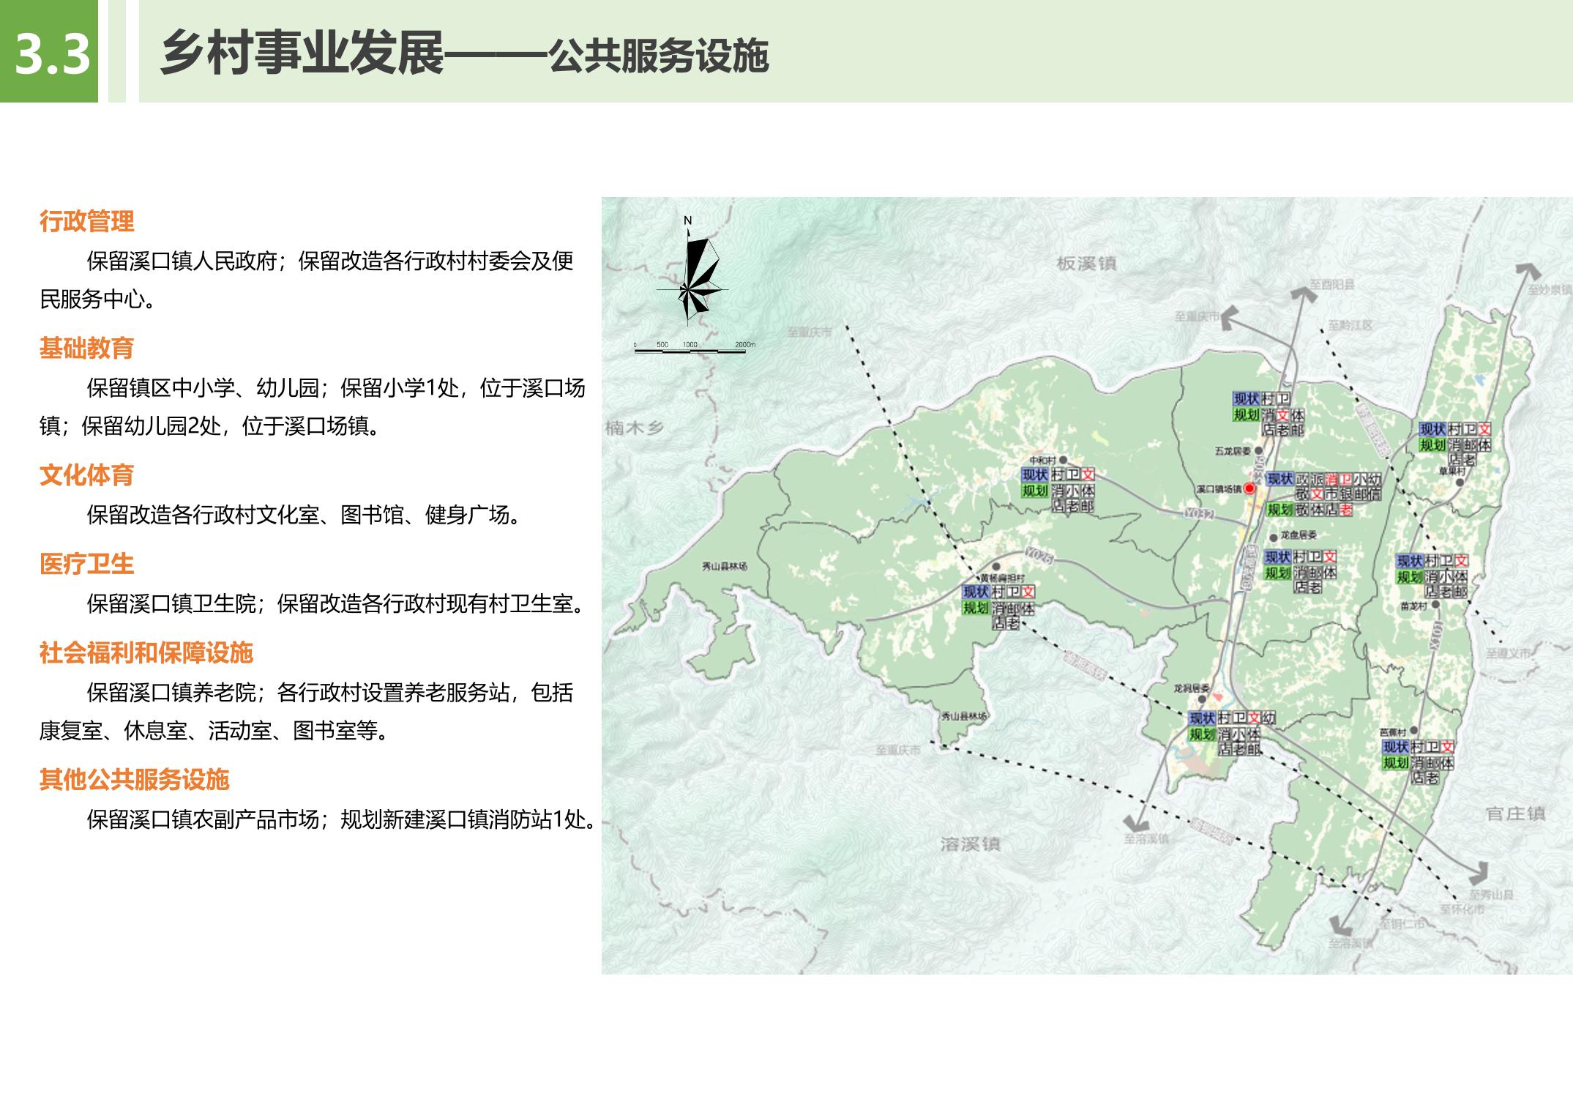Click the map scale bar

point(690,351)
